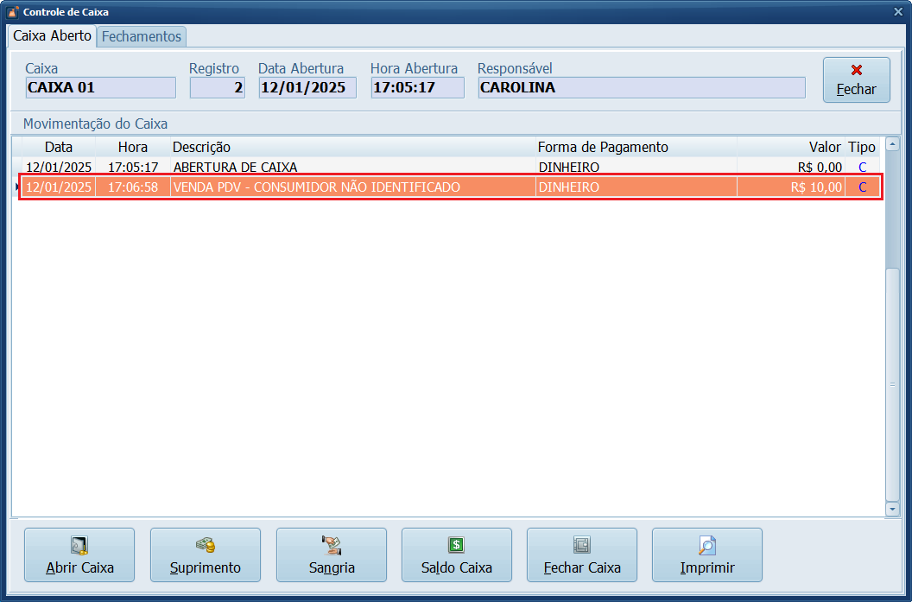
Task: Click the Caixa field showing CAIXA 01
Action: click(100, 87)
